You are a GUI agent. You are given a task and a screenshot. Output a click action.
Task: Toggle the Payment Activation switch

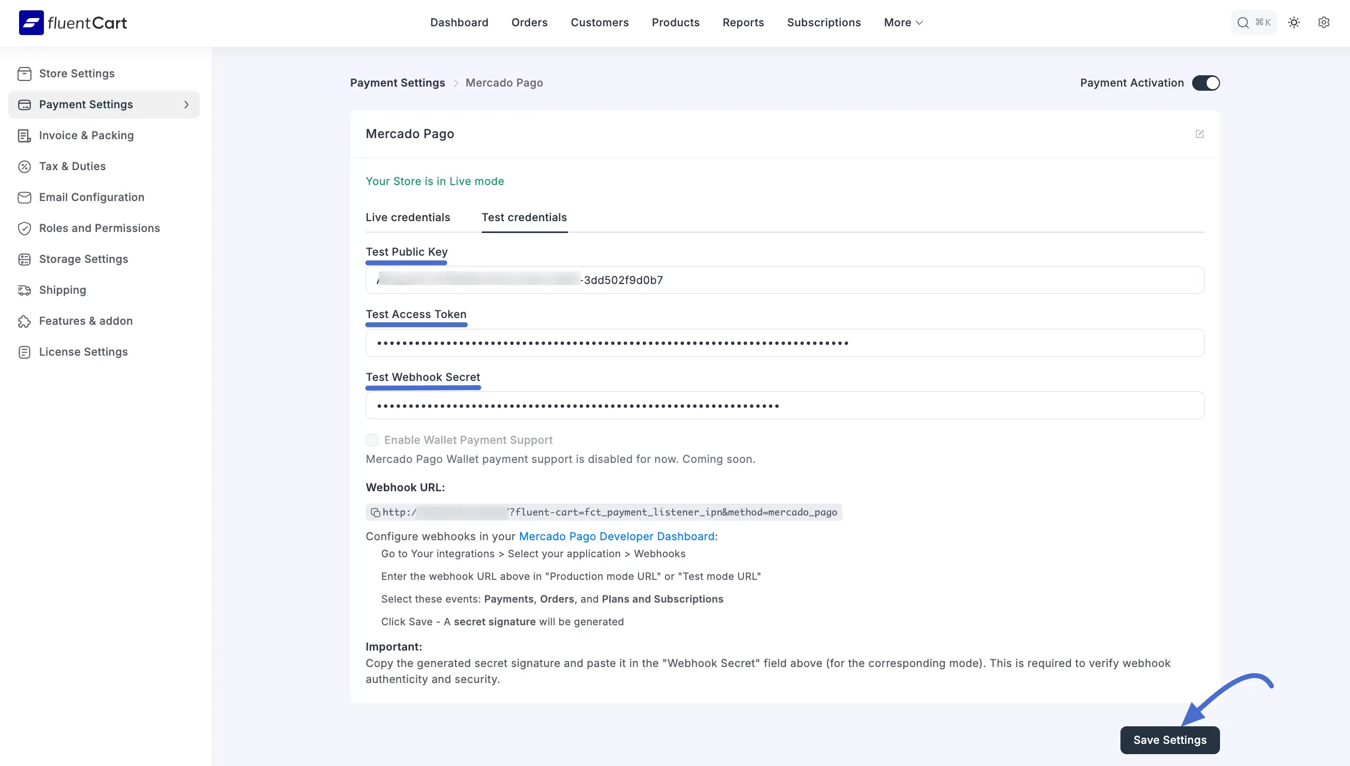[x=1205, y=83]
